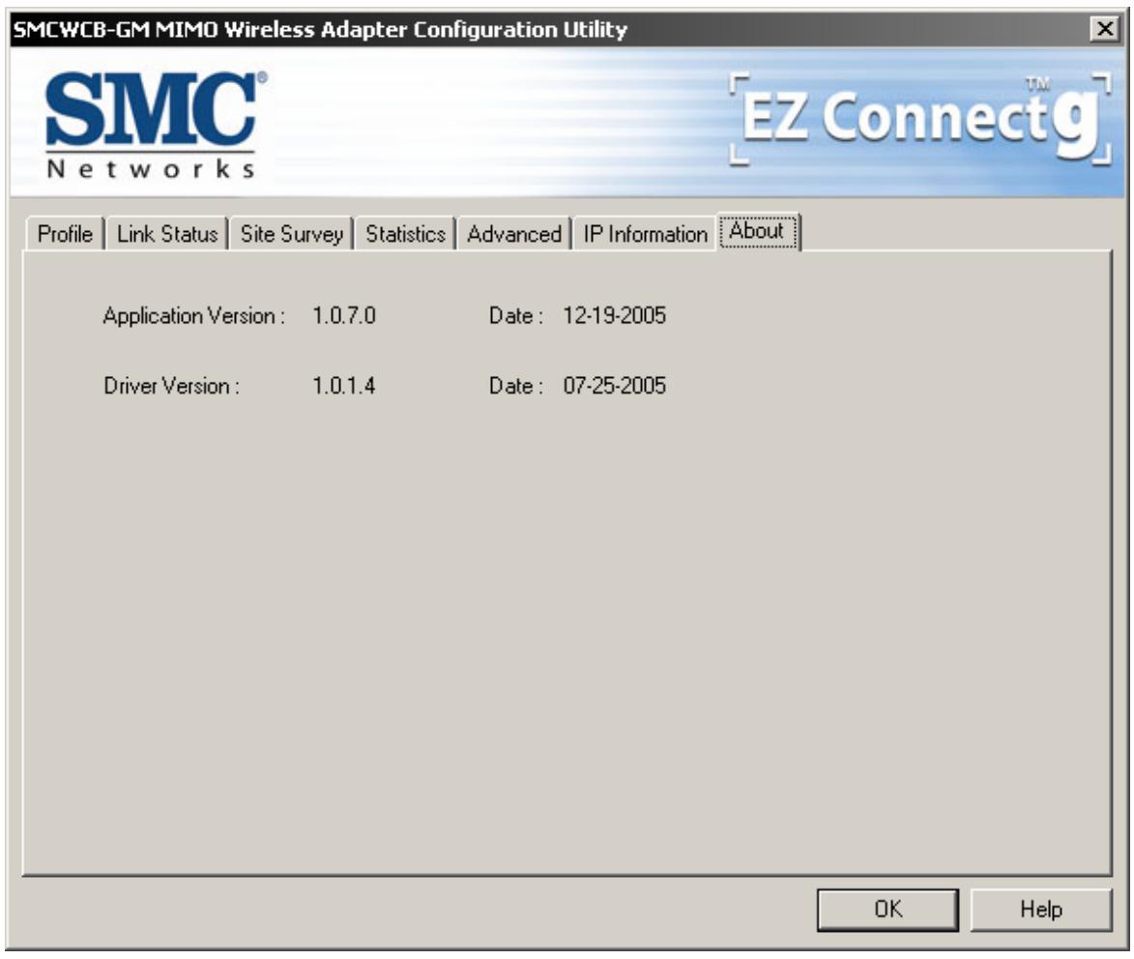
Task: Open the Site Survey tab
Action: click(x=291, y=234)
